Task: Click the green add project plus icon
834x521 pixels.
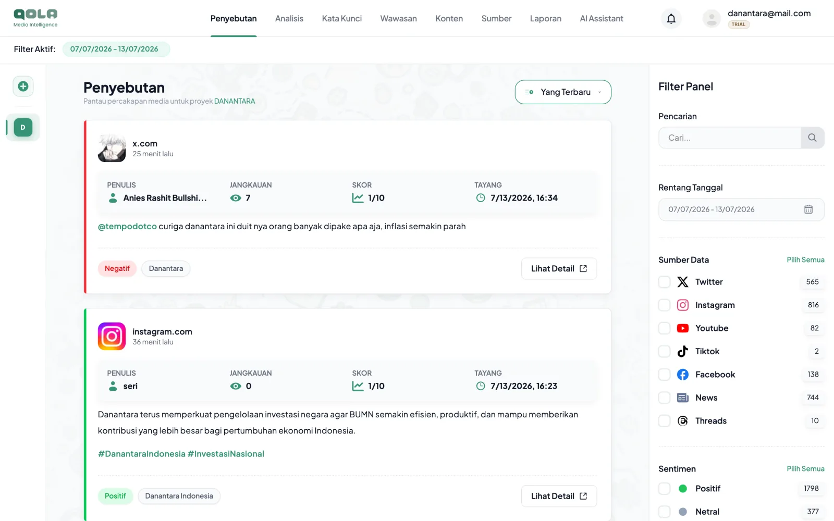Action: 23,86
